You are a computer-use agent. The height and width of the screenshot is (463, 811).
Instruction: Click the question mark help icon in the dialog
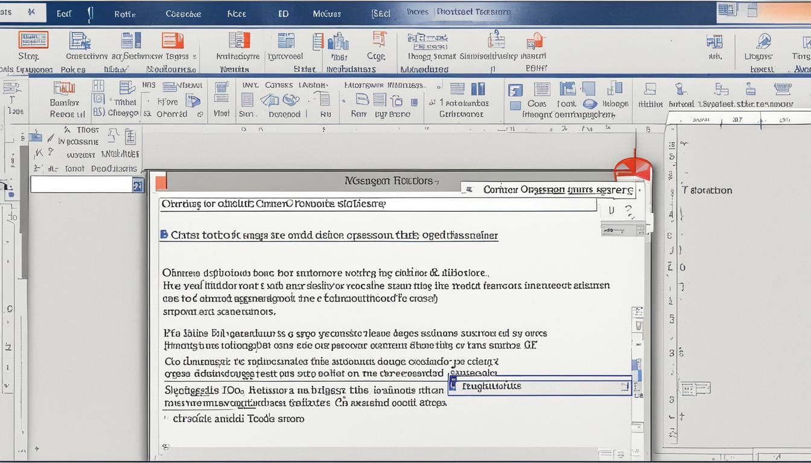pyautogui.click(x=629, y=210)
